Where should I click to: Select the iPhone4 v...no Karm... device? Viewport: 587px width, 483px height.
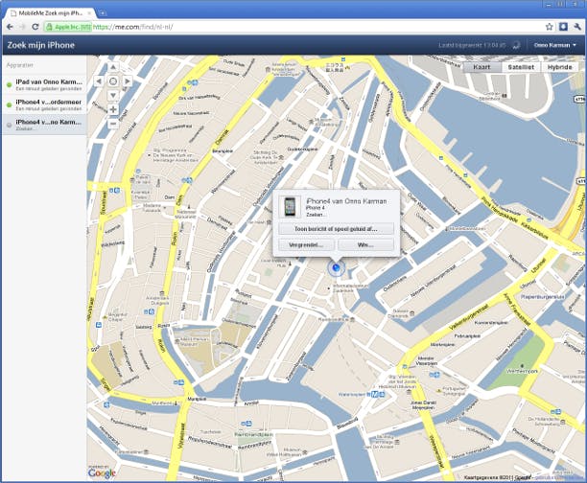(x=44, y=125)
